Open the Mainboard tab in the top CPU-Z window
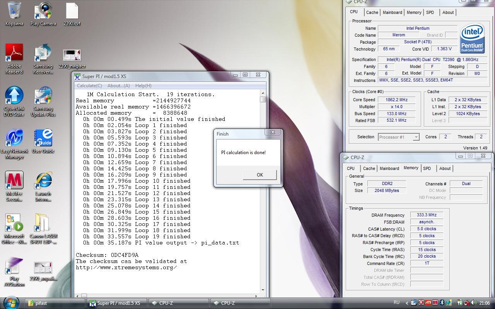495x309 pixels. [x=392, y=12]
